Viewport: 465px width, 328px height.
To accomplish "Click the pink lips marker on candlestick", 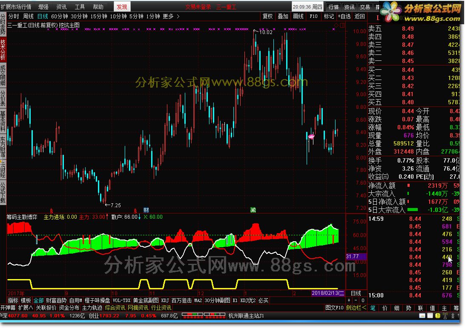I will pyautogui.click(x=311, y=136).
